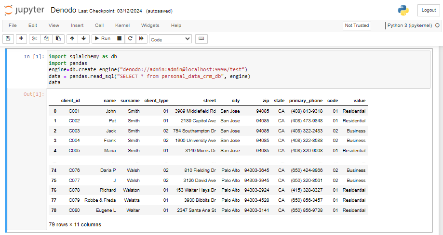Click the client_type column header
This screenshot has width=443, height=235.
click(x=156, y=101)
